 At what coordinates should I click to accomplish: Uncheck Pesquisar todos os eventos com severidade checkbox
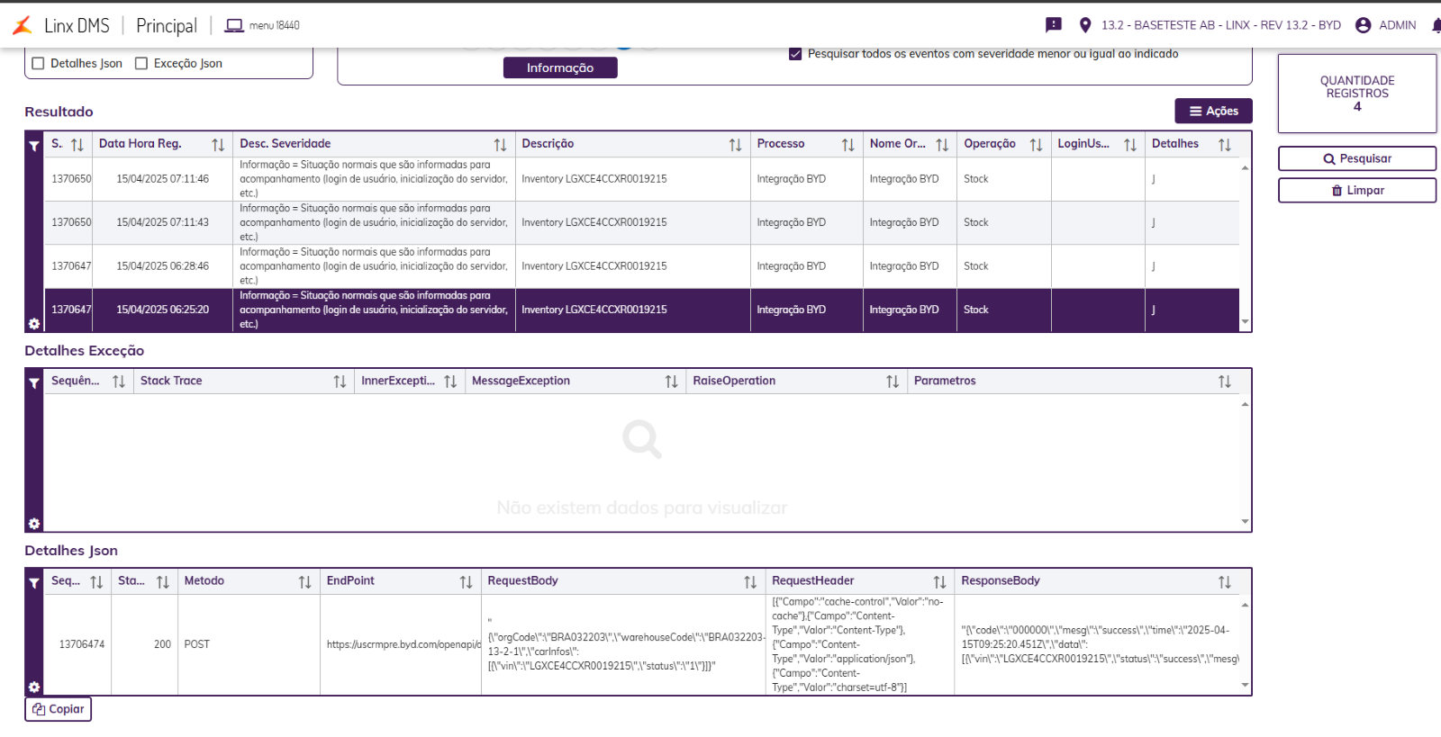click(x=795, y=54)
